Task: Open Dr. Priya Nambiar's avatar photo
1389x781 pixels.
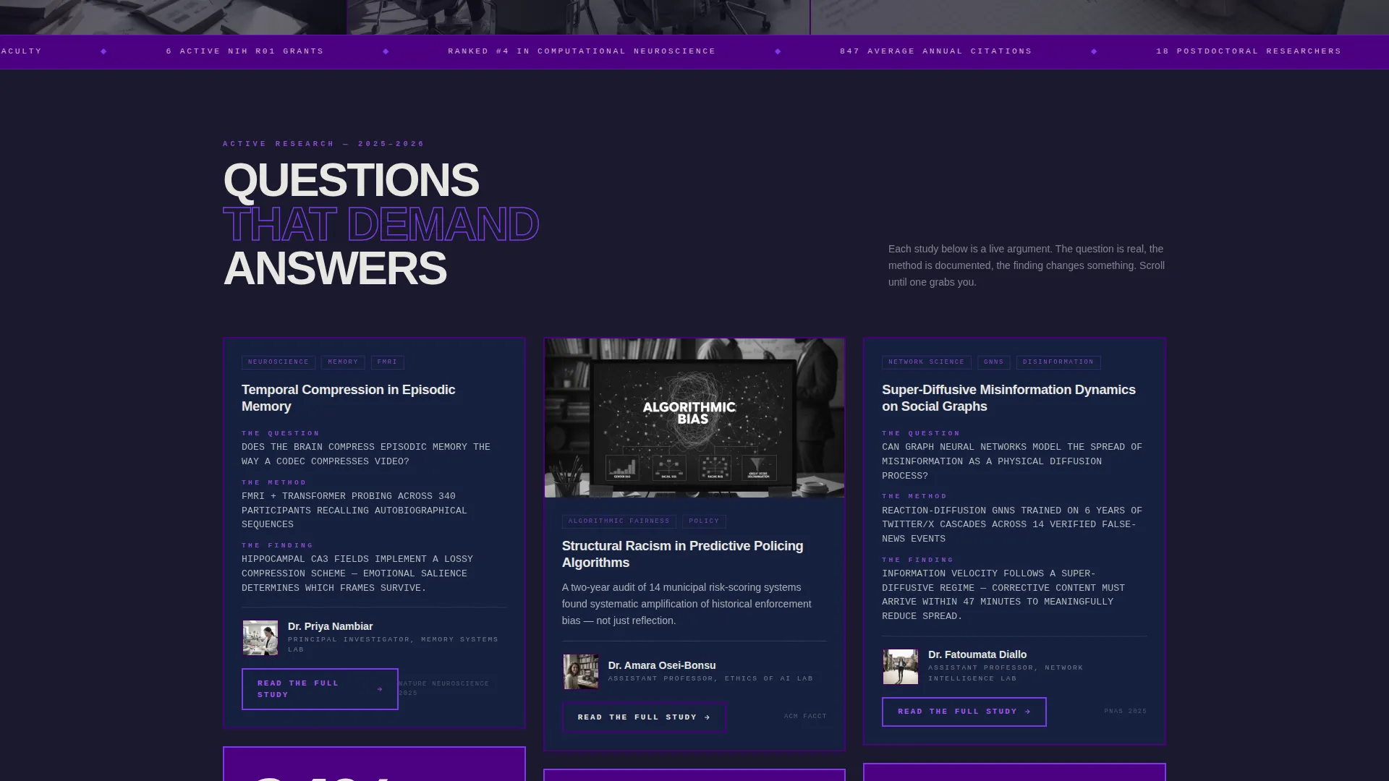Action: pos(260,638)
